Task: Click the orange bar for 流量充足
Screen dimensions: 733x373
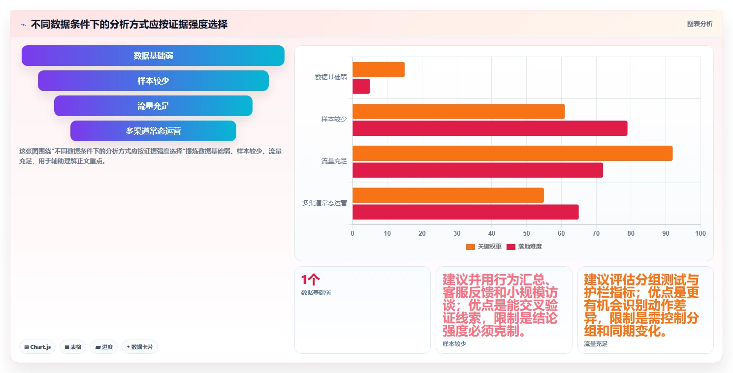Action: pyautogui.click(x=512, y=153)
